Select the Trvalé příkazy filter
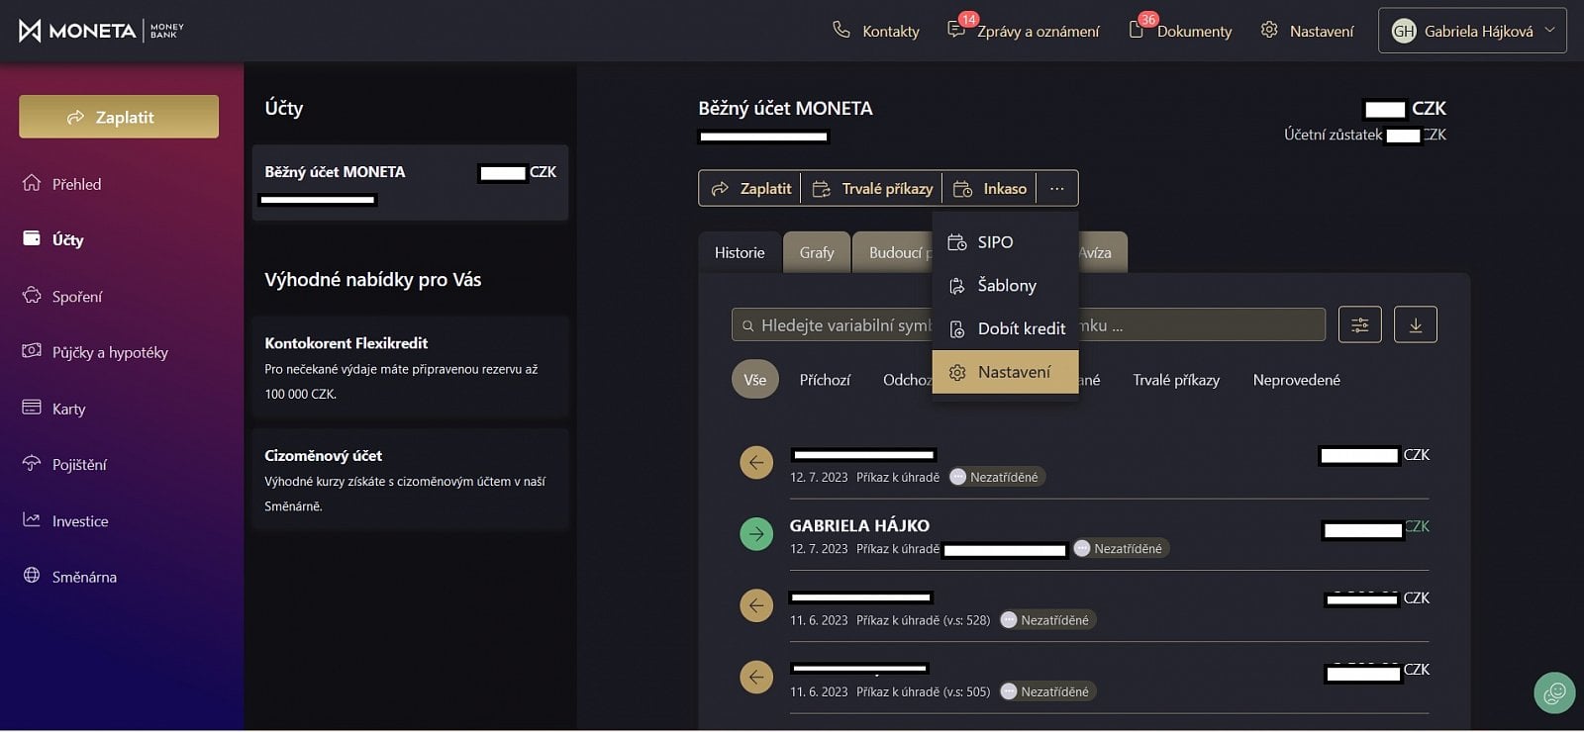Screen dimensions: 1584x732 tap(1176, 380)
